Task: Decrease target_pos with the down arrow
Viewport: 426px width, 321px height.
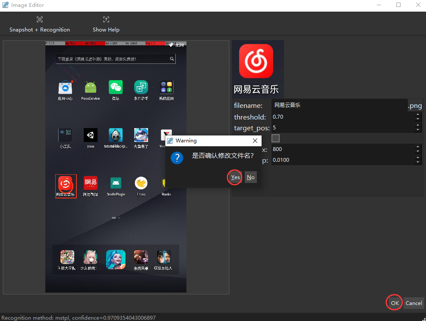Action: 418,130
